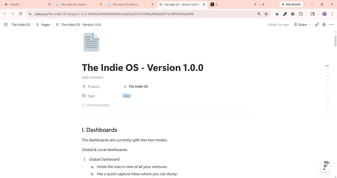This screenshot has width=337, height=178.
Task: Copy page link using chain icon
Action: (317, 25)
